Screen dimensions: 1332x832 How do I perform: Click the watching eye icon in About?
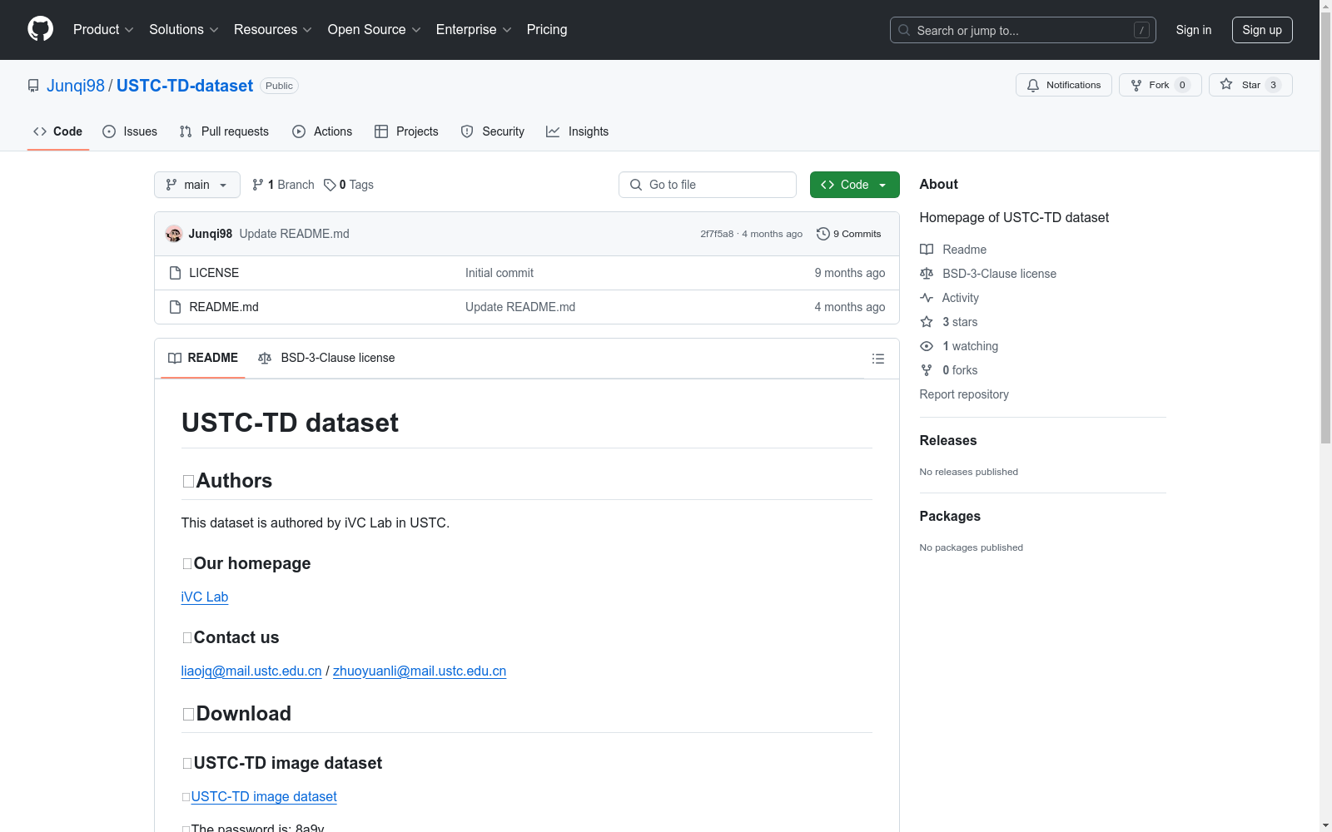click(x=926, y=346)
